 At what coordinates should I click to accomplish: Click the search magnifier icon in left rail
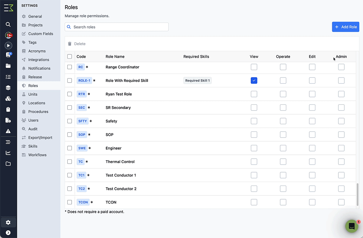point(8,24)
